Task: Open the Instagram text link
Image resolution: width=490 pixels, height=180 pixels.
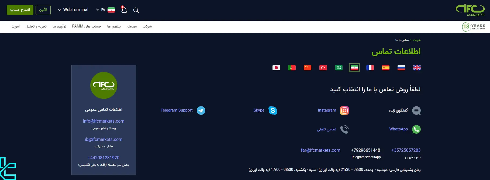Action: [x=327, y=110]
